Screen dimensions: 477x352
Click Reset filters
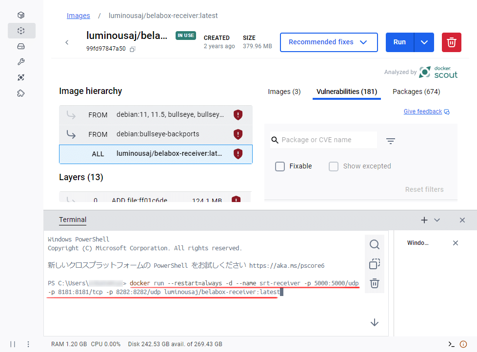[424, 189]
